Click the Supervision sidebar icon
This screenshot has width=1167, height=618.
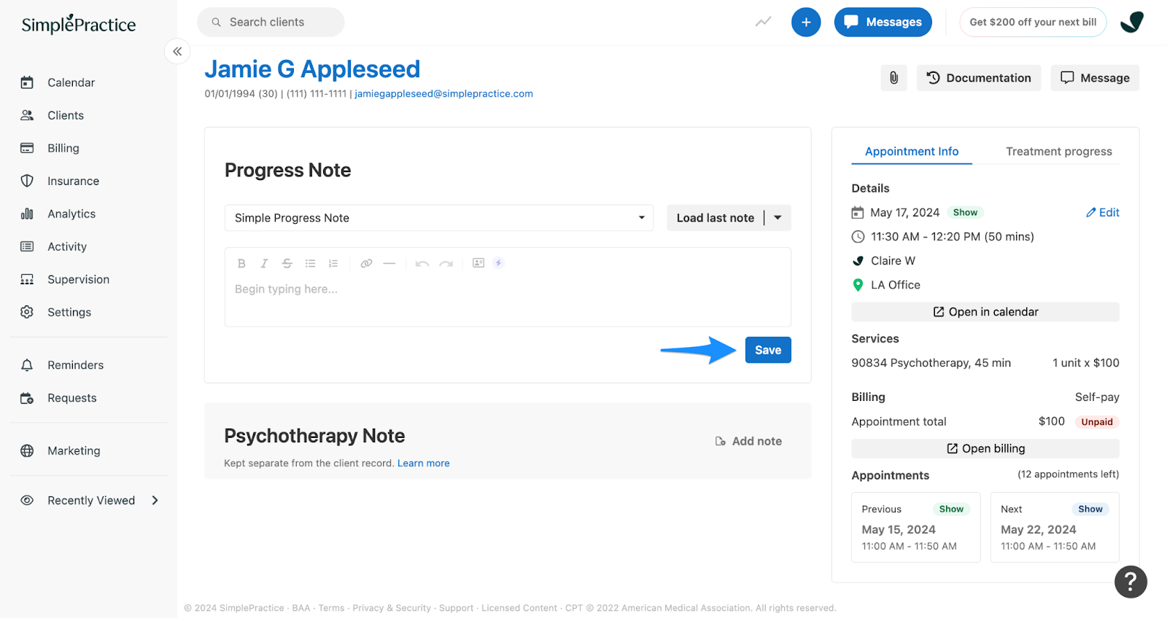point(27,279)
